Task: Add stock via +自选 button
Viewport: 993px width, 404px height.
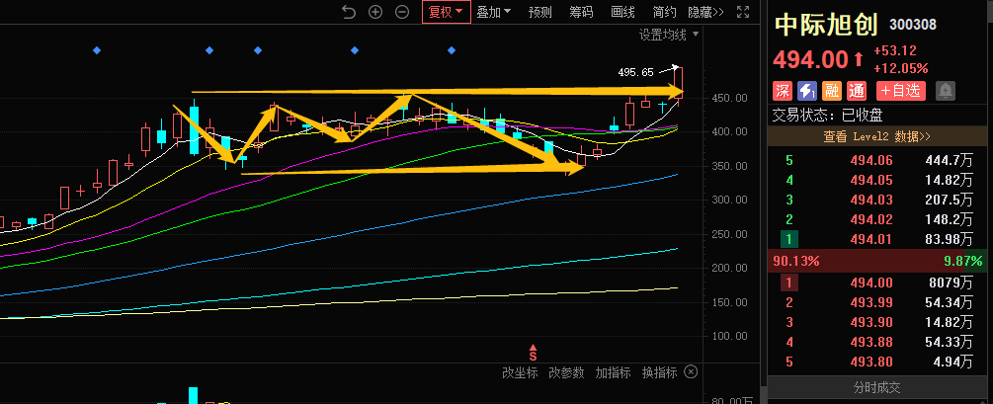Action: pyautogui.click(x=900, y=91)
